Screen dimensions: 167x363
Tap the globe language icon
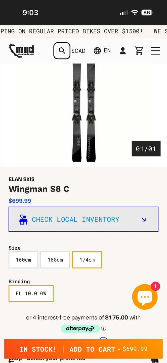coord(97,51)
